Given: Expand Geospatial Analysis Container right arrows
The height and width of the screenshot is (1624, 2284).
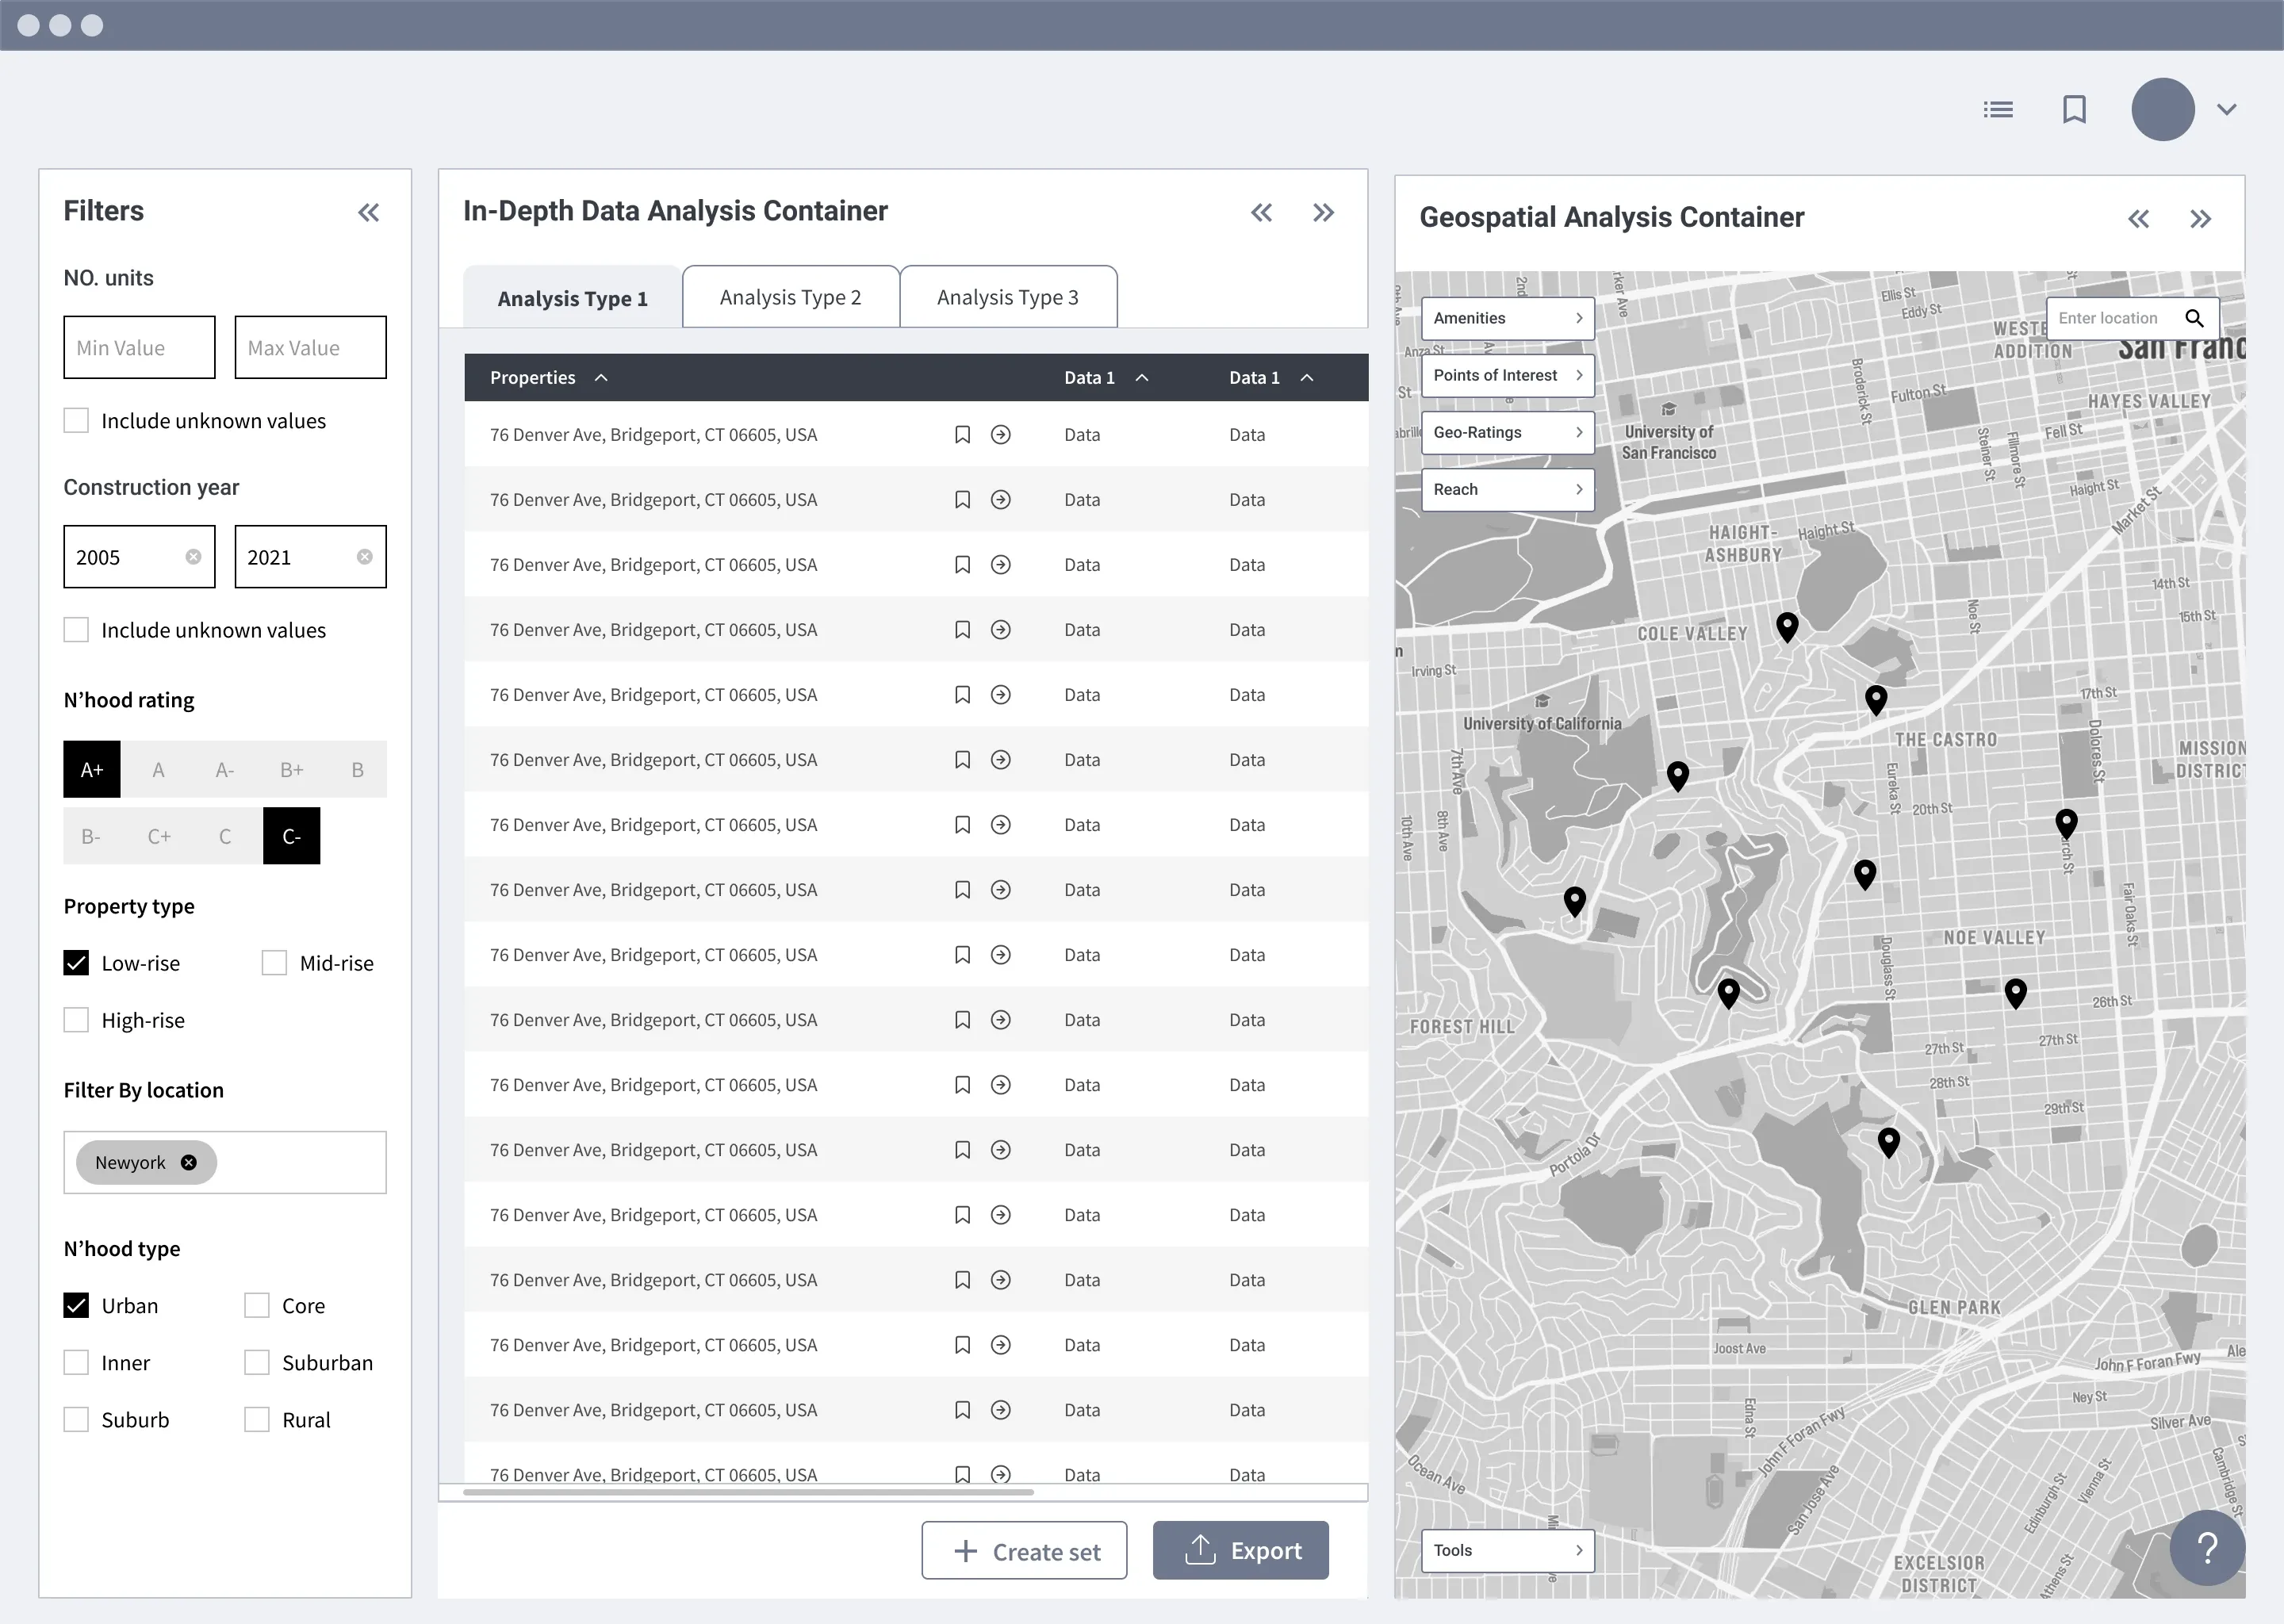Looking at the screenshot, I should tap(2200, 219).
